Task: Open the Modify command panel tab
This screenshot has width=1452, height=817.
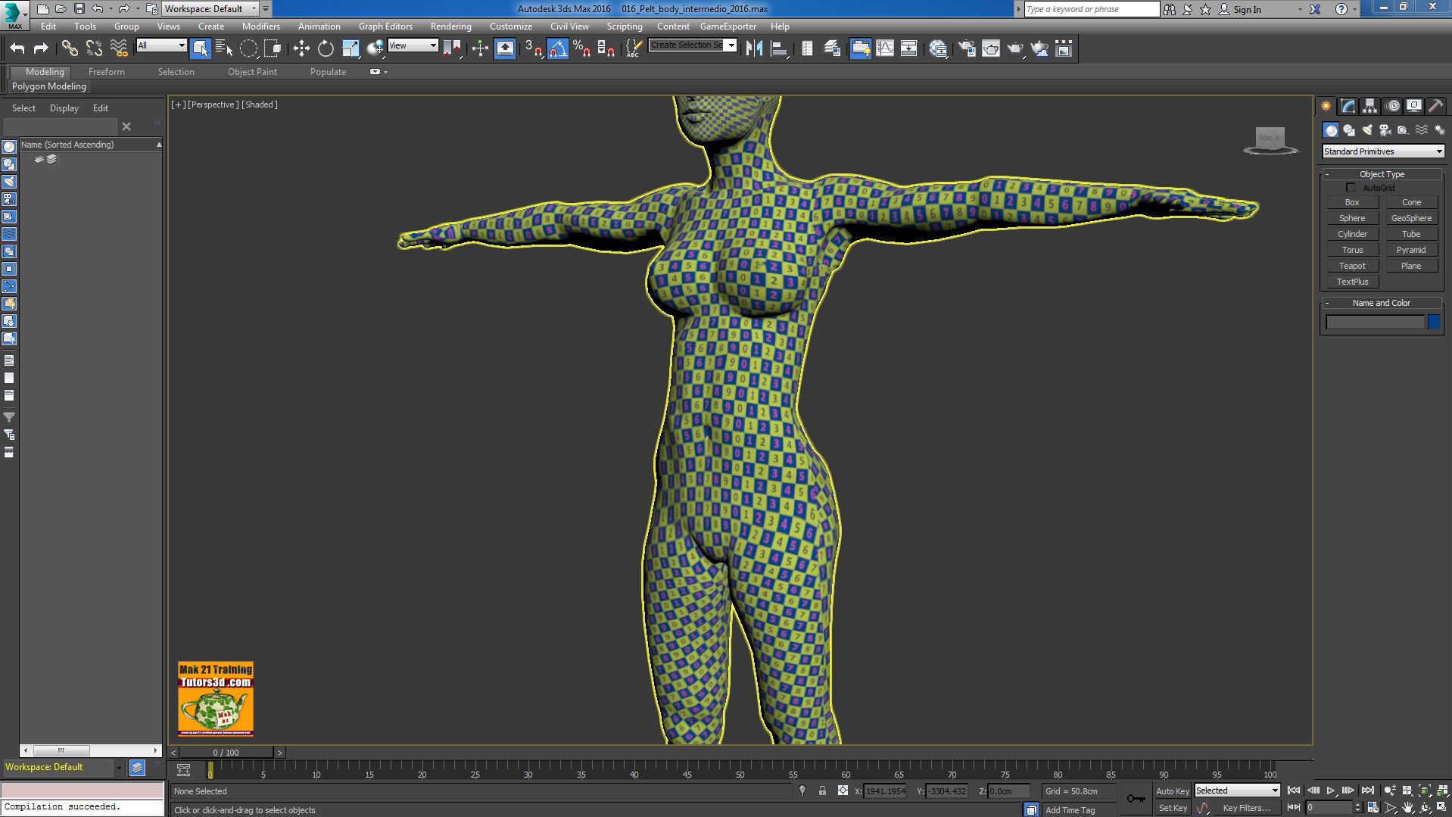Action: tap(1348, 106)
